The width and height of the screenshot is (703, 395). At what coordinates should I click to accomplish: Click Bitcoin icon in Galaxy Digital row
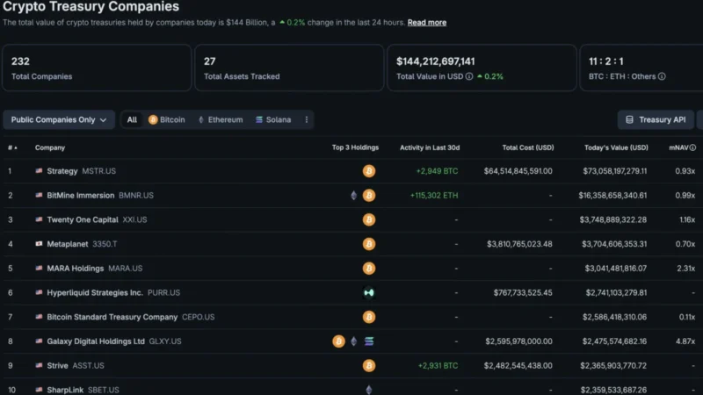click(x=338, y=341)
